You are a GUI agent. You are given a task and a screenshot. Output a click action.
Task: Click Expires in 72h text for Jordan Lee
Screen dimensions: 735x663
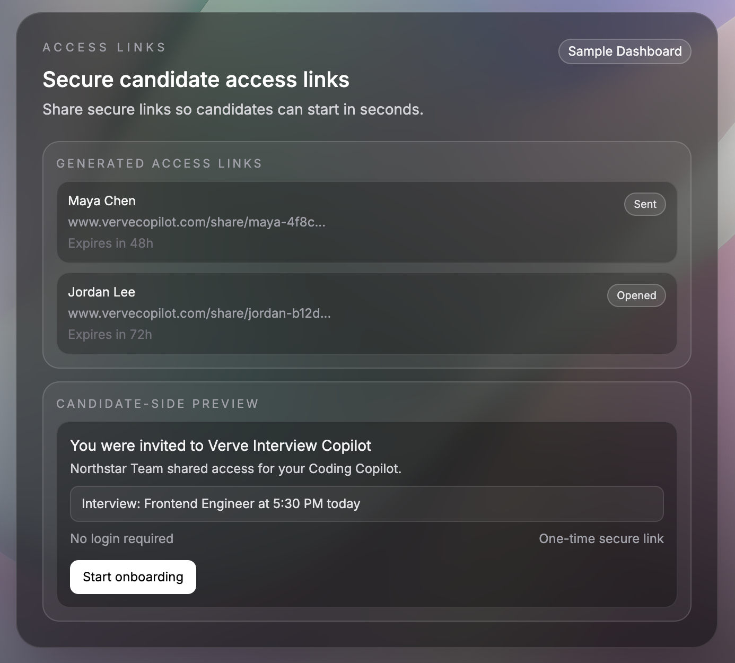point(110,334)
